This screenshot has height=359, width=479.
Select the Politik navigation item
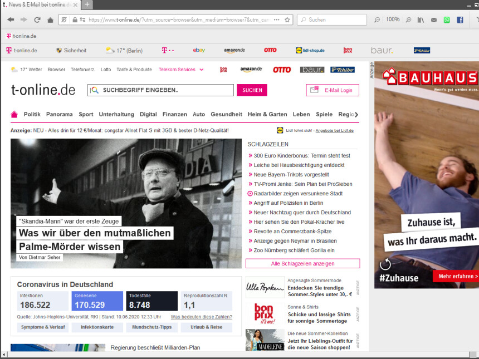pyautogui.click(x=32, y=114)
